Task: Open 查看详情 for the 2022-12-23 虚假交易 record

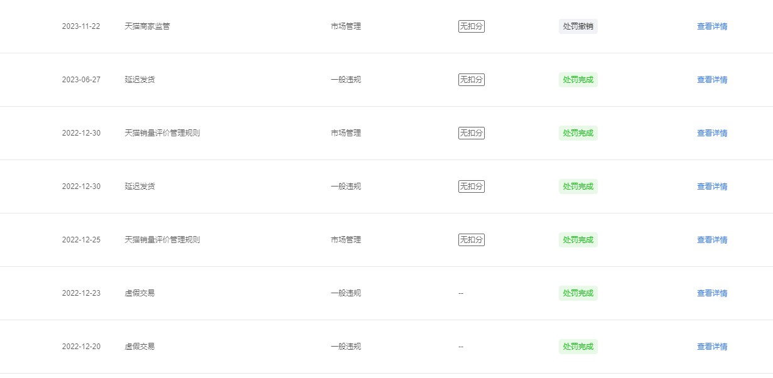Action: pyautogui.click(x=712, y=293)
